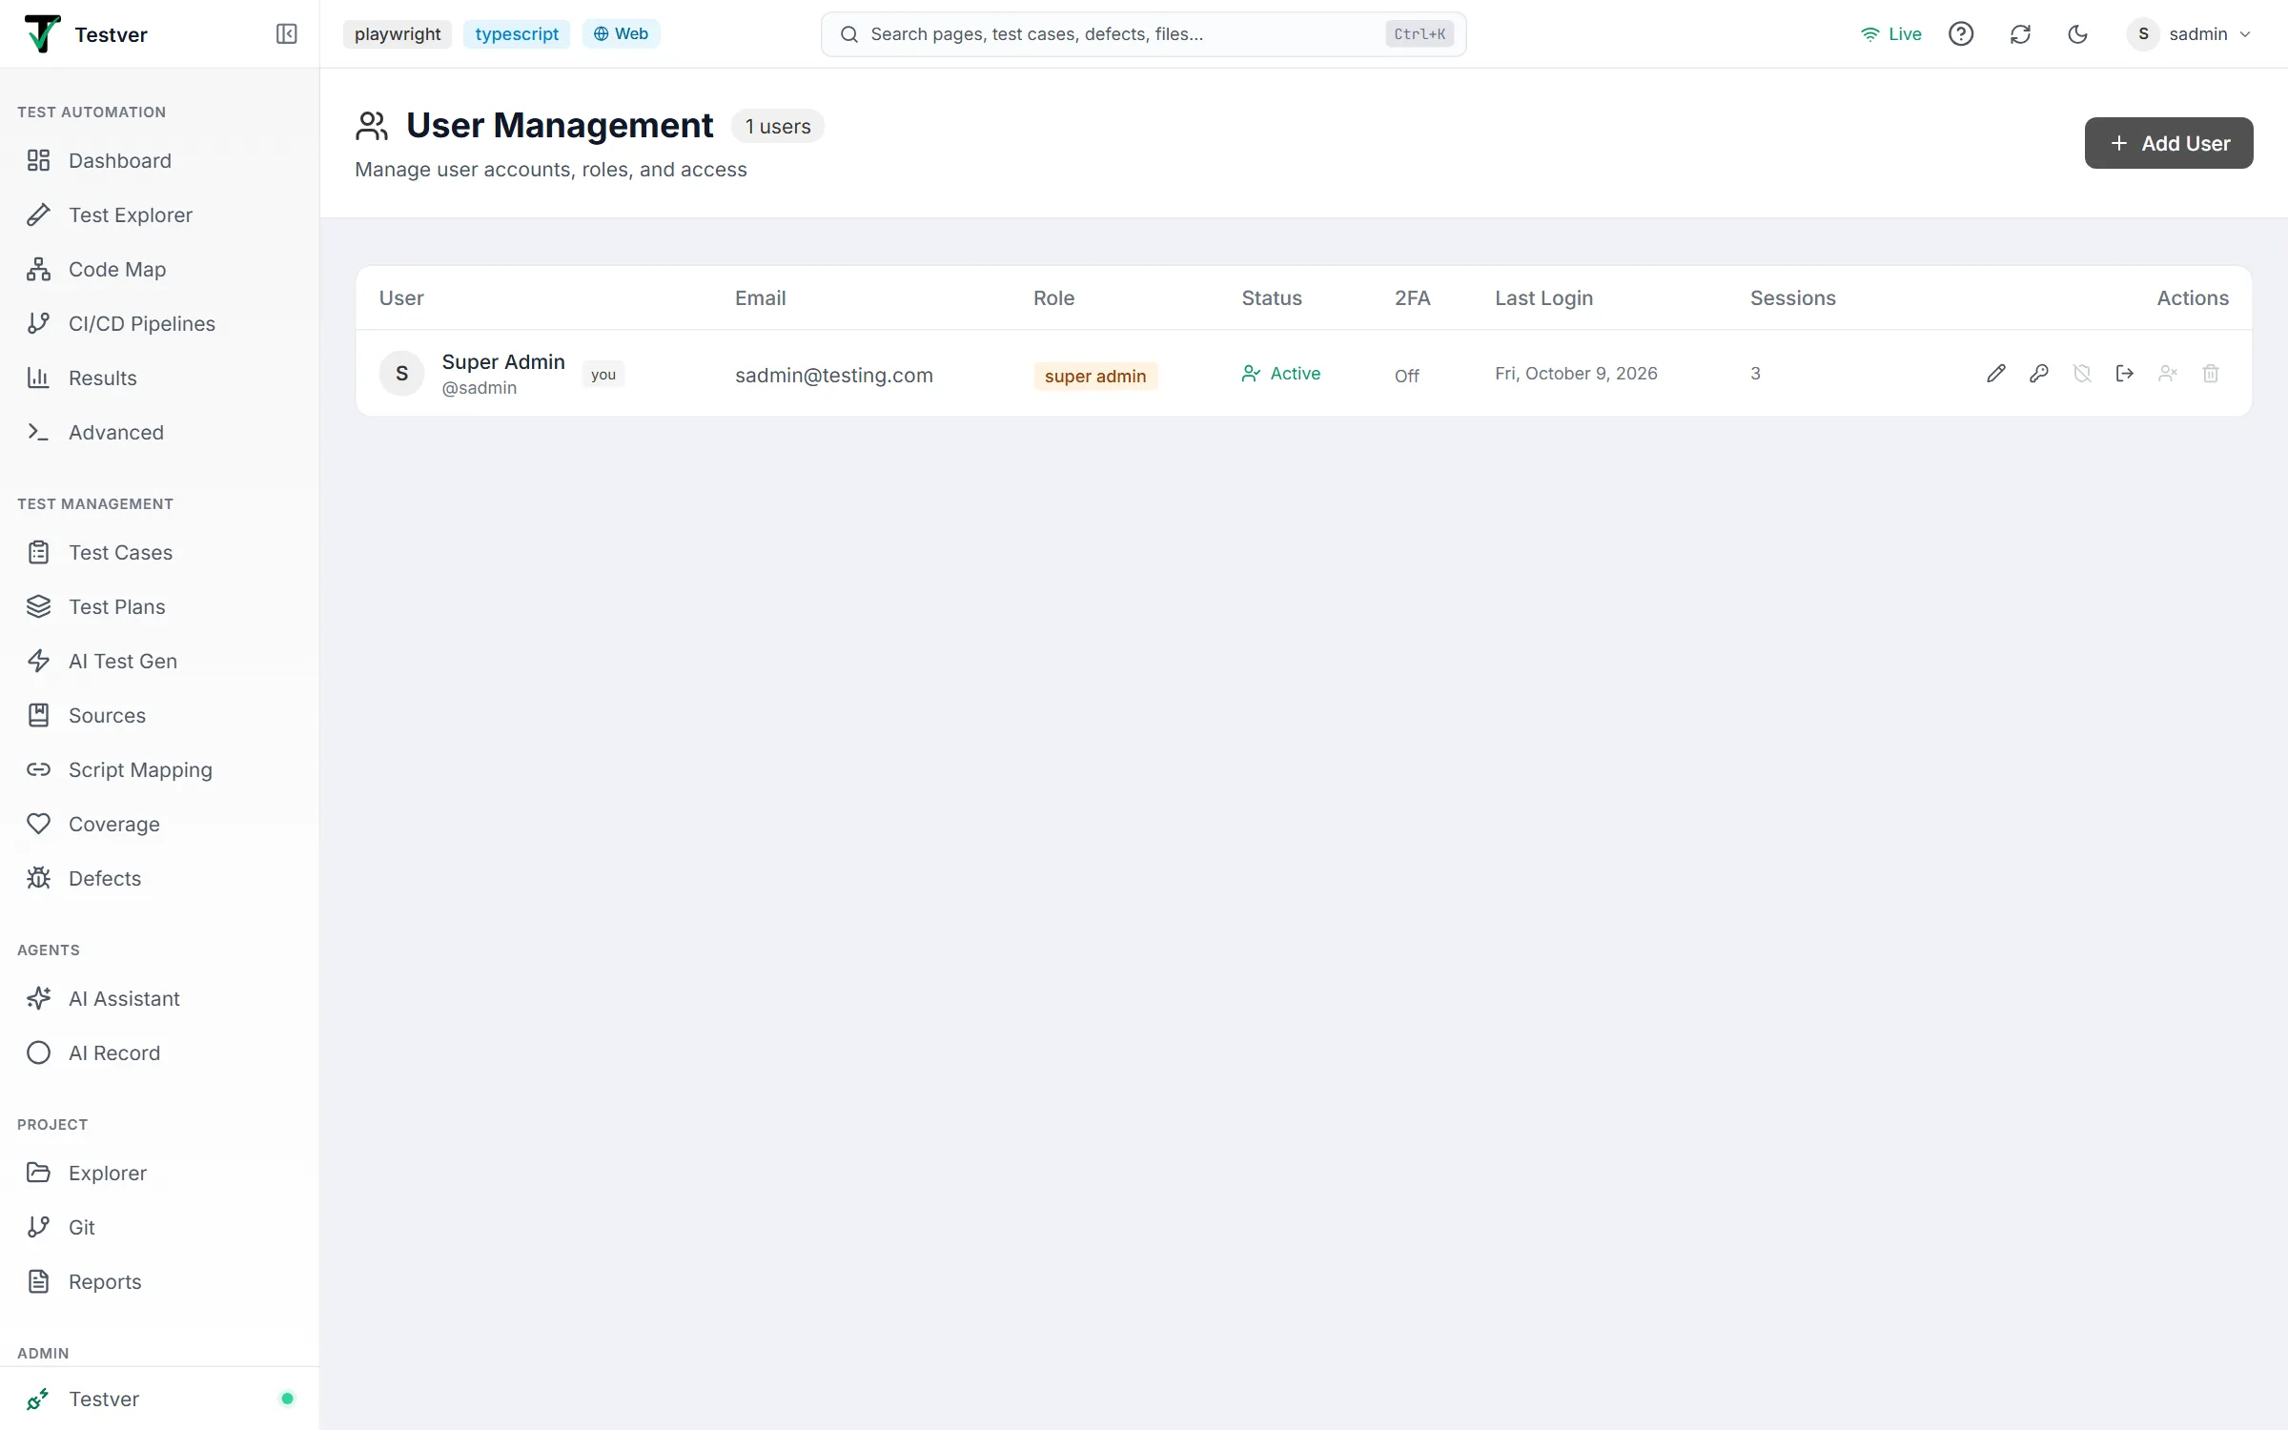Click the Add User button
The image size is (2288, 1430).
[2168, 143]
